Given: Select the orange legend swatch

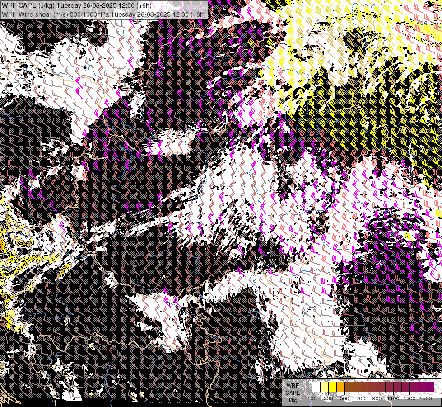Looking at the screenshot, I should click(x=340, y=387).
